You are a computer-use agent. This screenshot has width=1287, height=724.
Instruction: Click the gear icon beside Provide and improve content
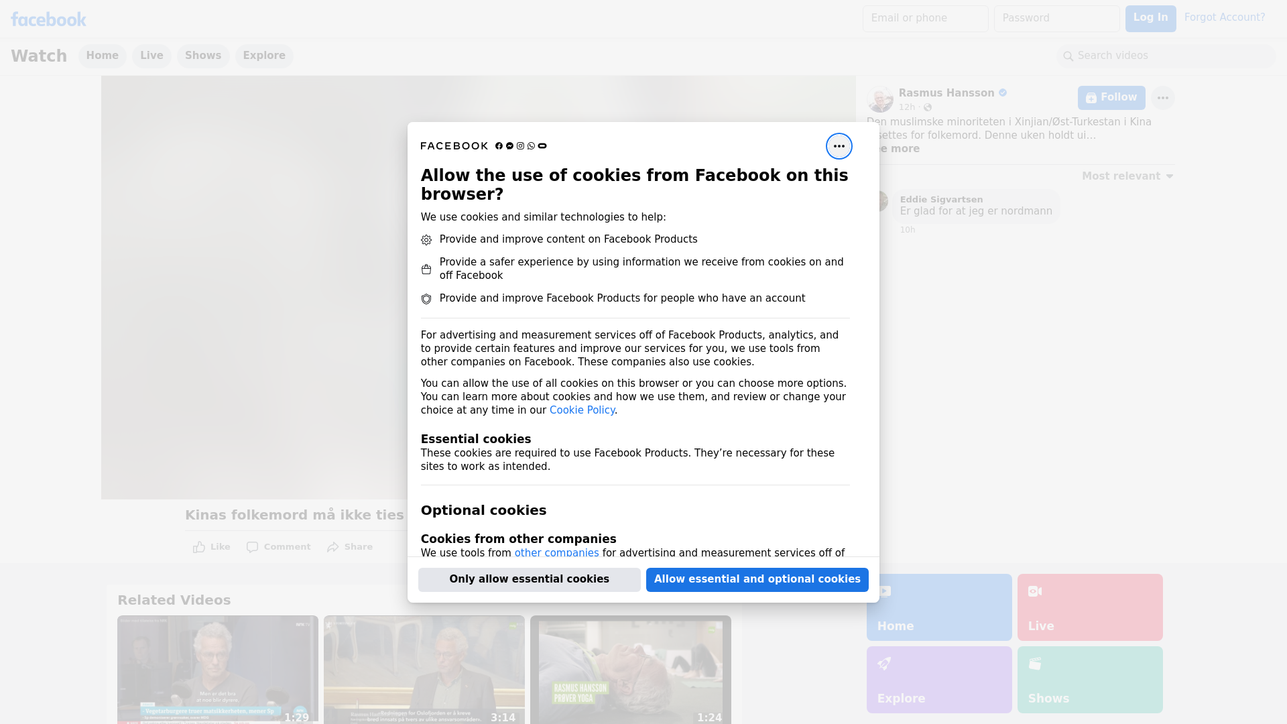tap(426, 240)
